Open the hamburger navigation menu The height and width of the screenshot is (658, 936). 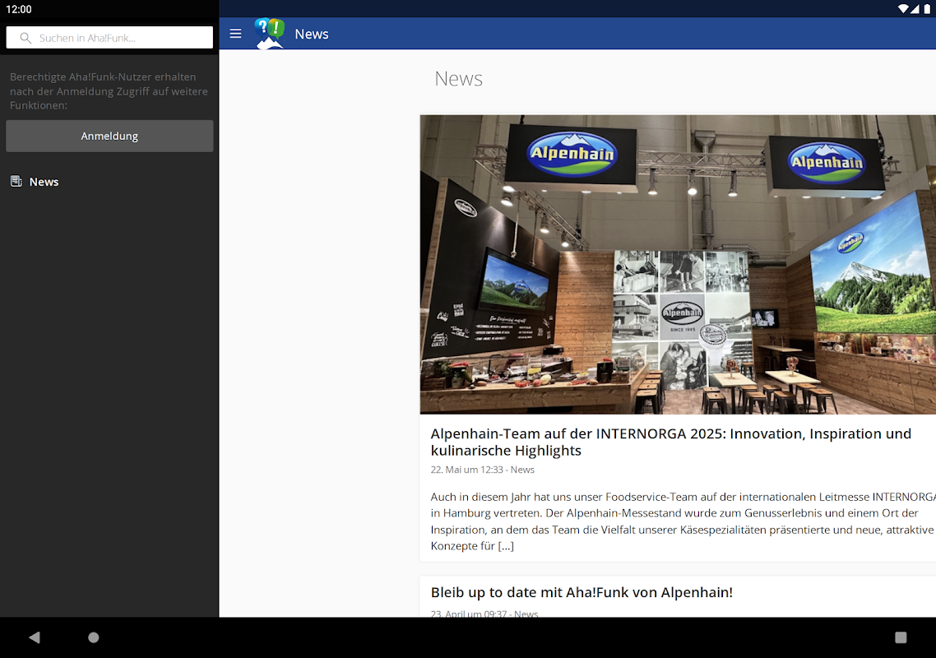[x=235, y=34]
